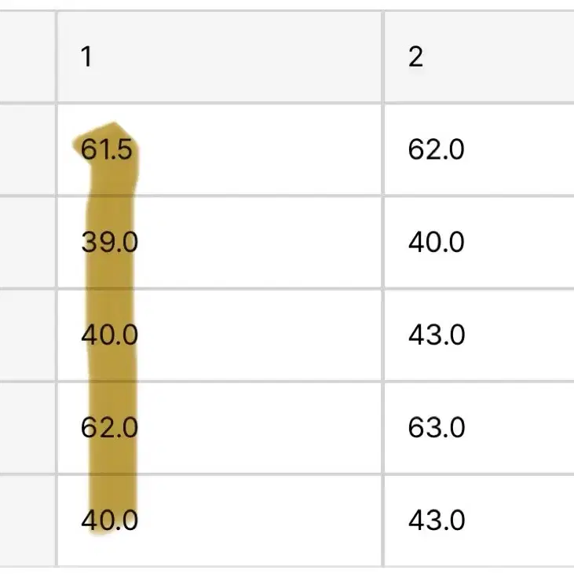Select the column header labeled 1

(220, 57)
